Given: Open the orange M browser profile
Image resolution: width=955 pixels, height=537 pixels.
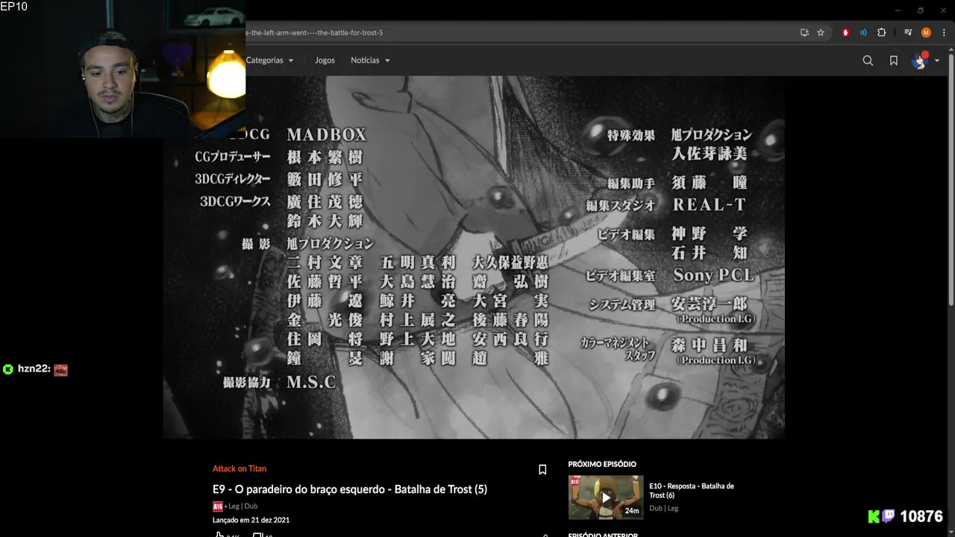Looking at the screenshot, I should (x=926, y=33).
